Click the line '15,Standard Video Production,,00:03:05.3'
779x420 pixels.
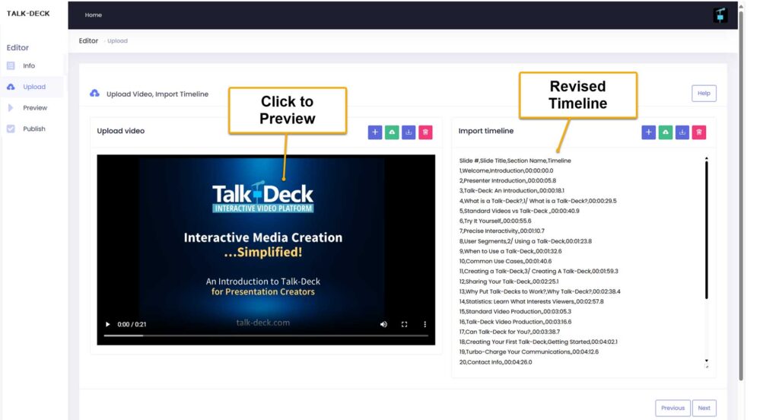coord(515,311)
